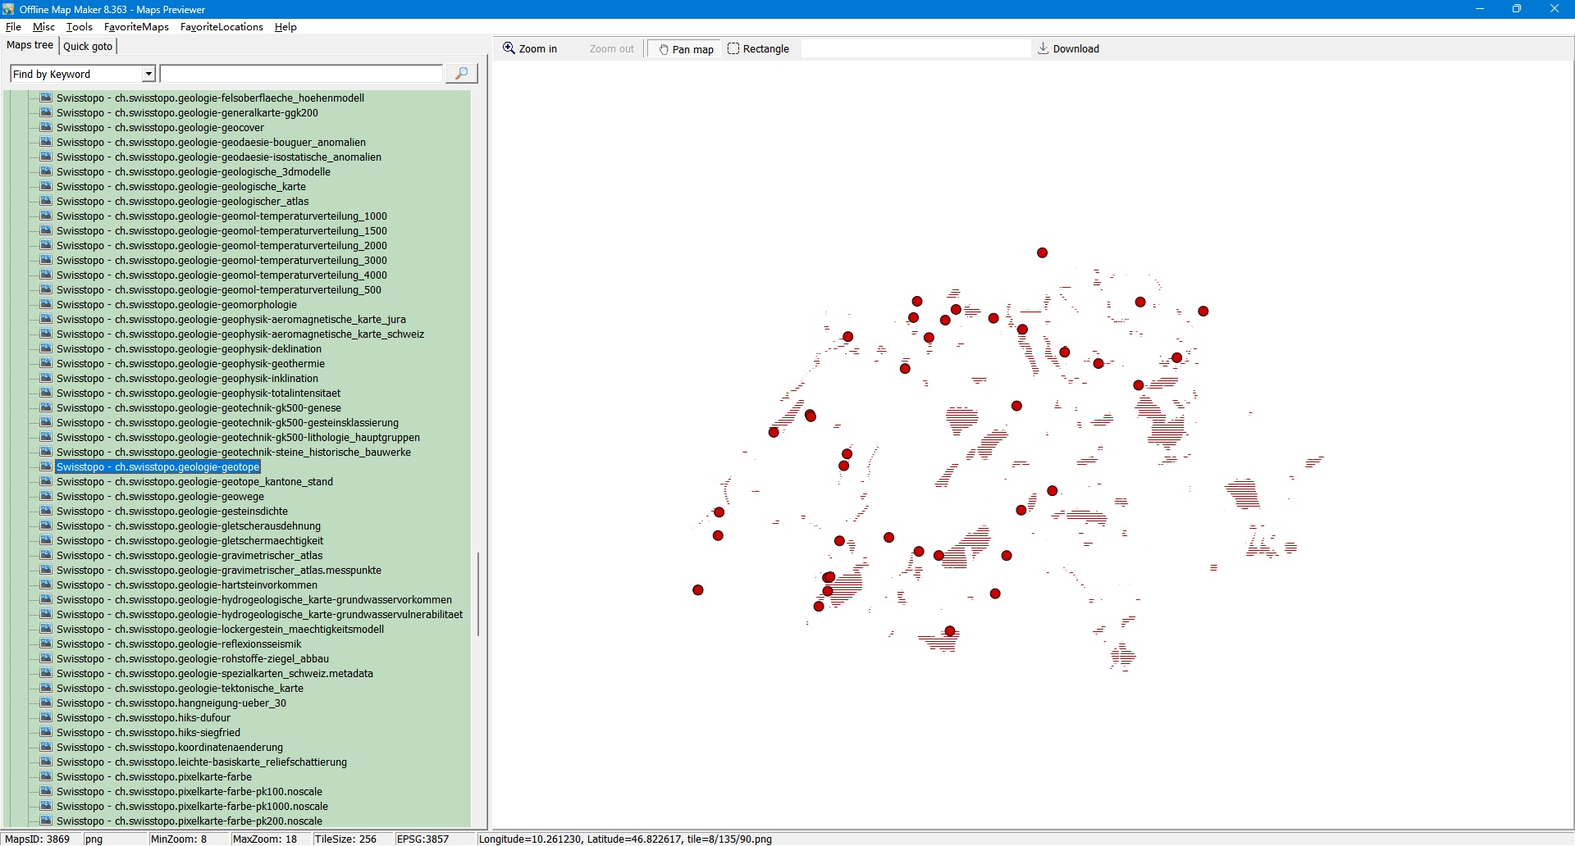Click the Zoom out toolbar button
This screenshot has height=846, width=1575.
(611, 49)
